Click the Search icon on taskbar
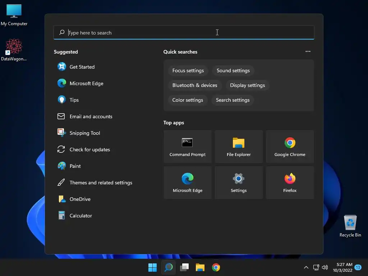 (x=169, y=267)
